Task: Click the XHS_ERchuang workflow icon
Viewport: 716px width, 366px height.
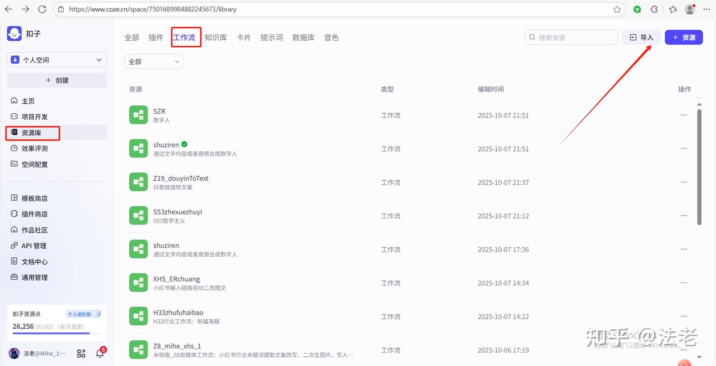Action: point(138,283)
